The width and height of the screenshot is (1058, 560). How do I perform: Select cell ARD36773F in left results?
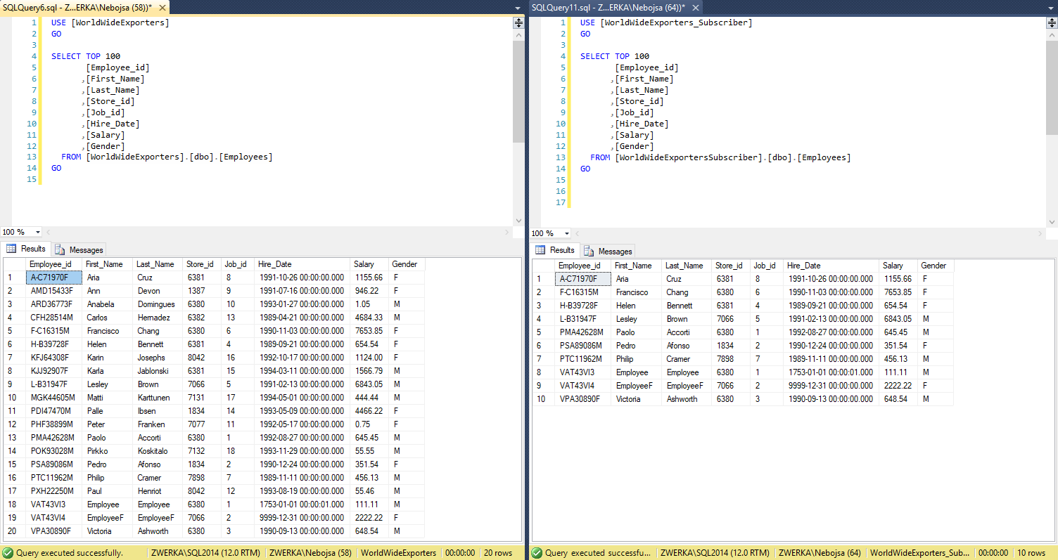click(x=53, y=304)
